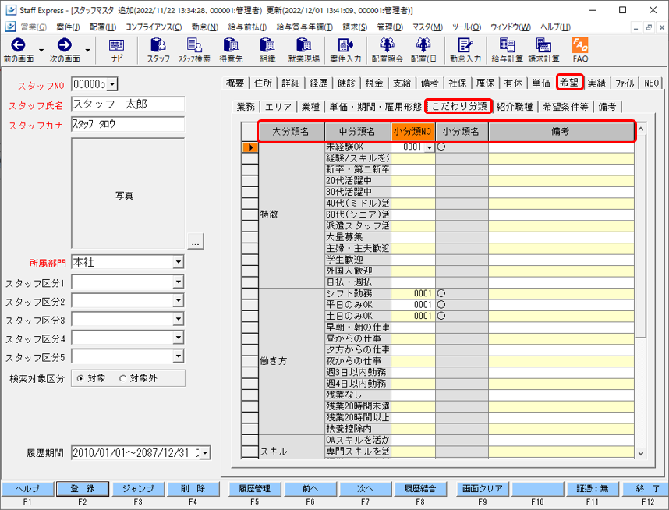Expand the スタッフ区分4 dropdown

coord(179,338)
